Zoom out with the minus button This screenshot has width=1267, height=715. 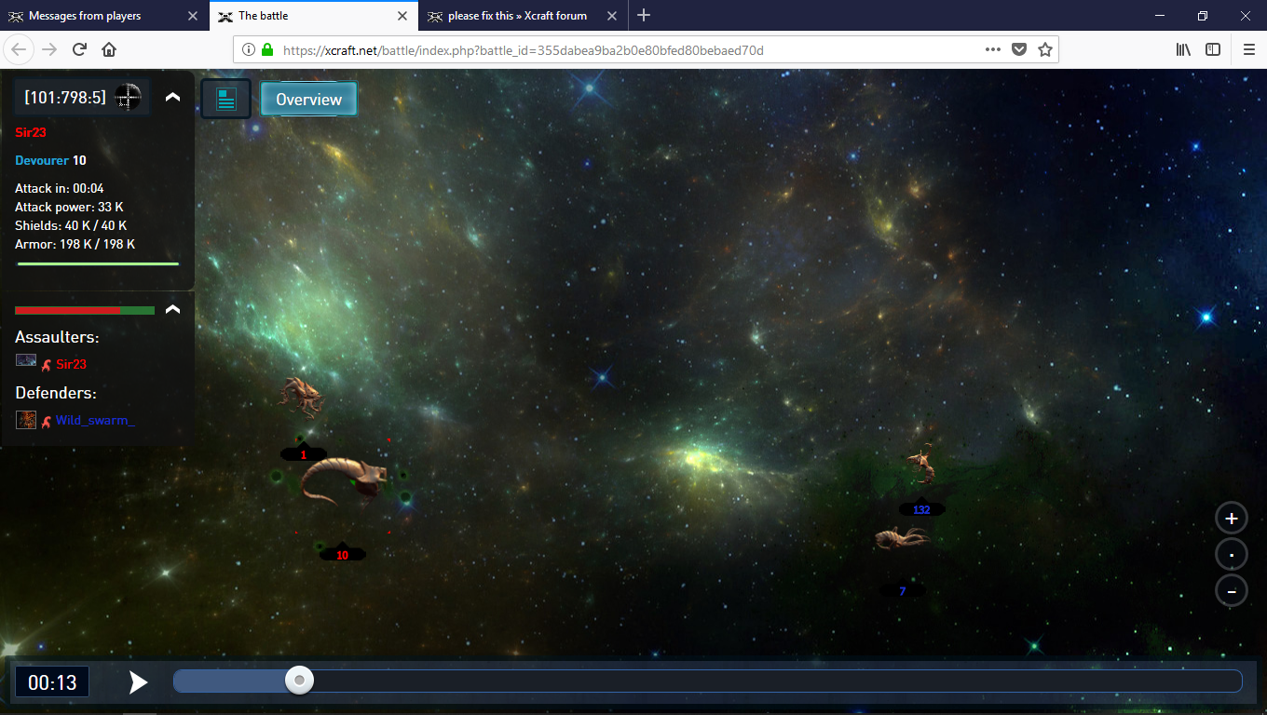[1231, 591]
